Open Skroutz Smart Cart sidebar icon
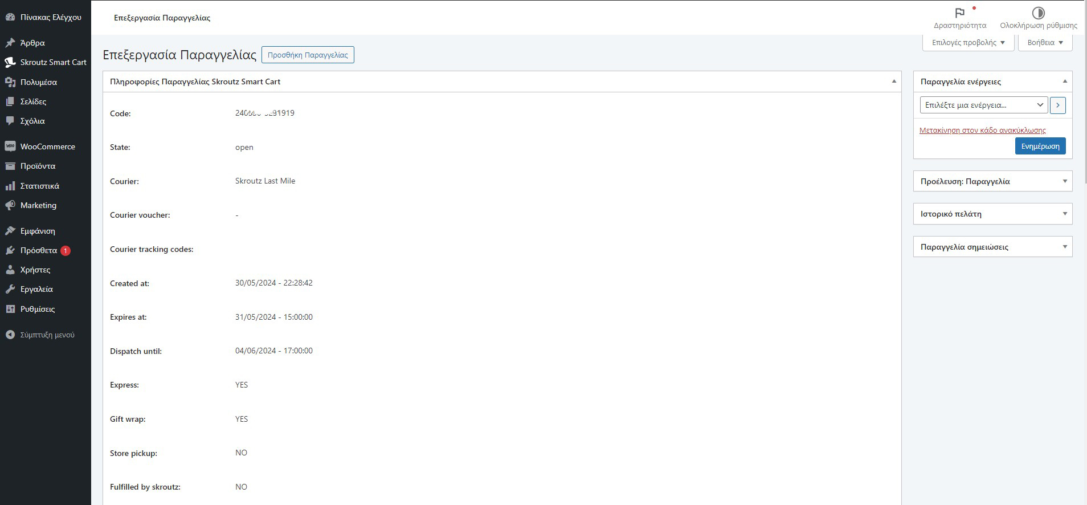Screen dimensions: 1087x505 tap(10, 62)
